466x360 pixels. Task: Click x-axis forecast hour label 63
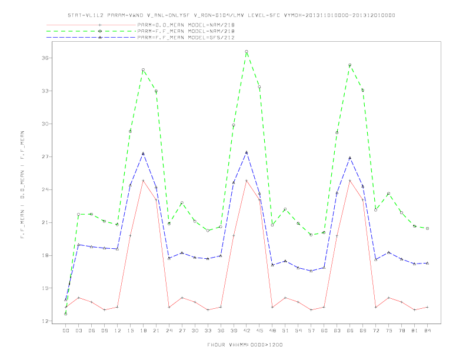337,331
